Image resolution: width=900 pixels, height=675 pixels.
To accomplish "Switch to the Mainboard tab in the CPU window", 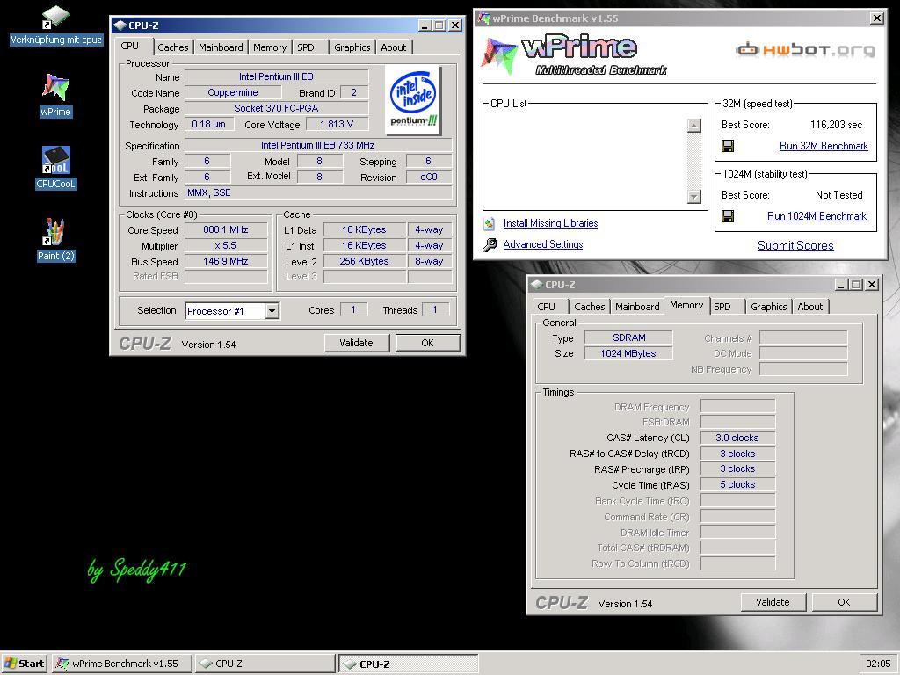I will coord(221,47).
